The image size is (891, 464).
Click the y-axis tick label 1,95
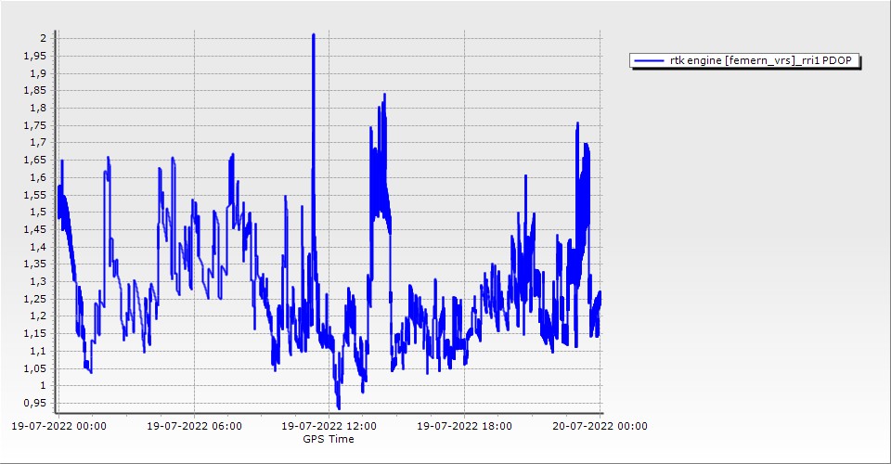(33, 56)
